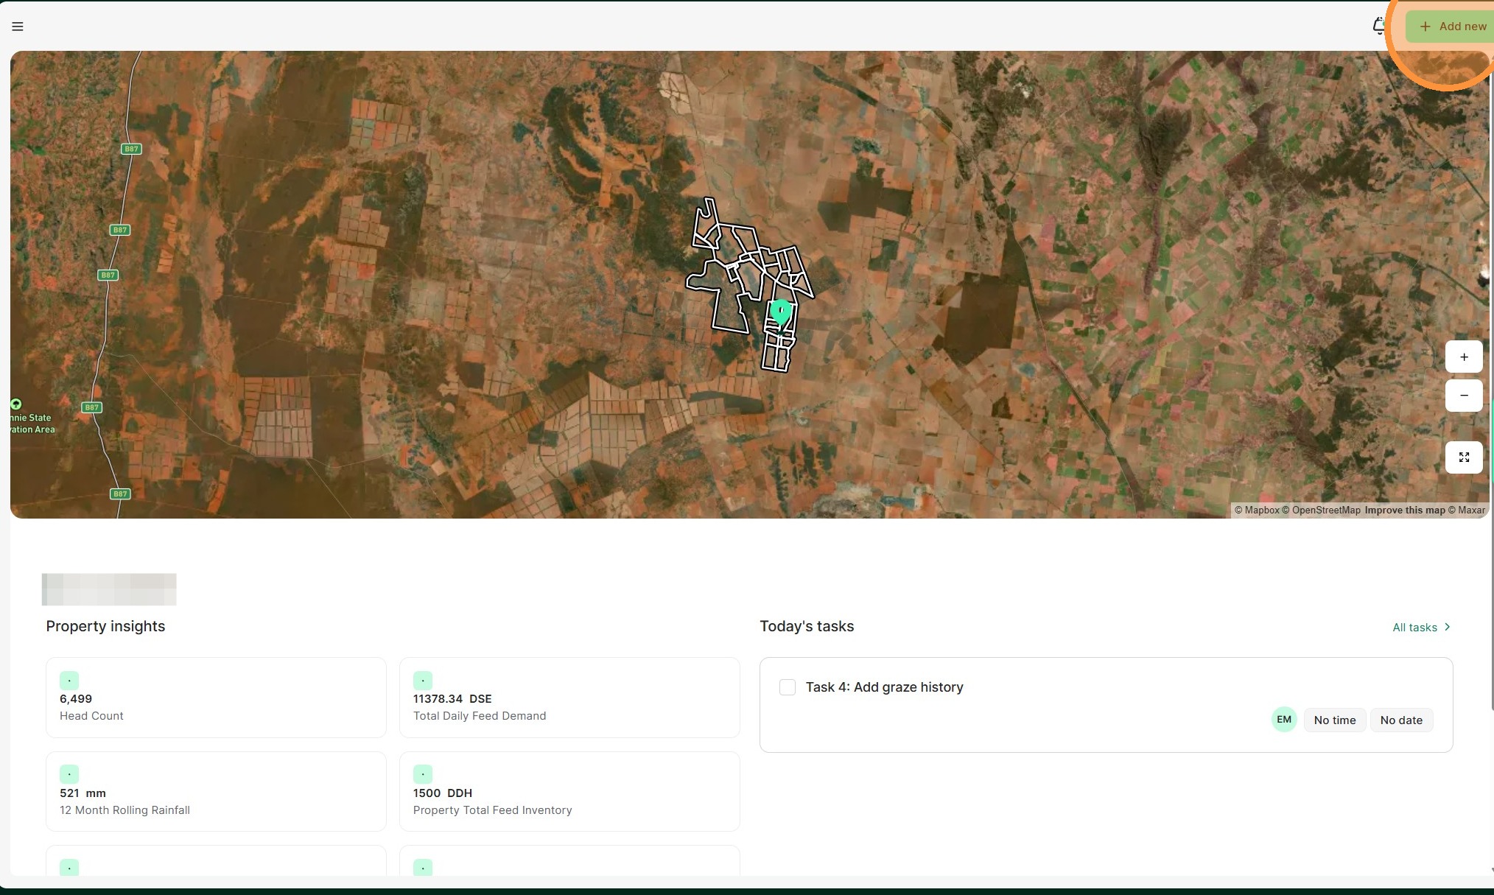Screen dimensions: 1494x895
Task: Zoom out on the map
Action: click(1464, 396)
